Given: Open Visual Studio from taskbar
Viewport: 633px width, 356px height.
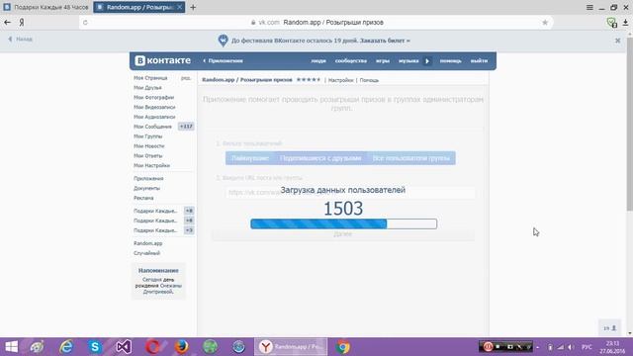Looking at the screenshot, I should 124,347.
